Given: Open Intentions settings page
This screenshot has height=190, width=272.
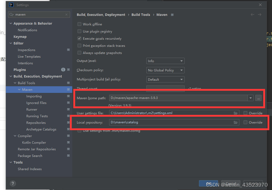Looking at the screenshot, I should coord(25,63).
